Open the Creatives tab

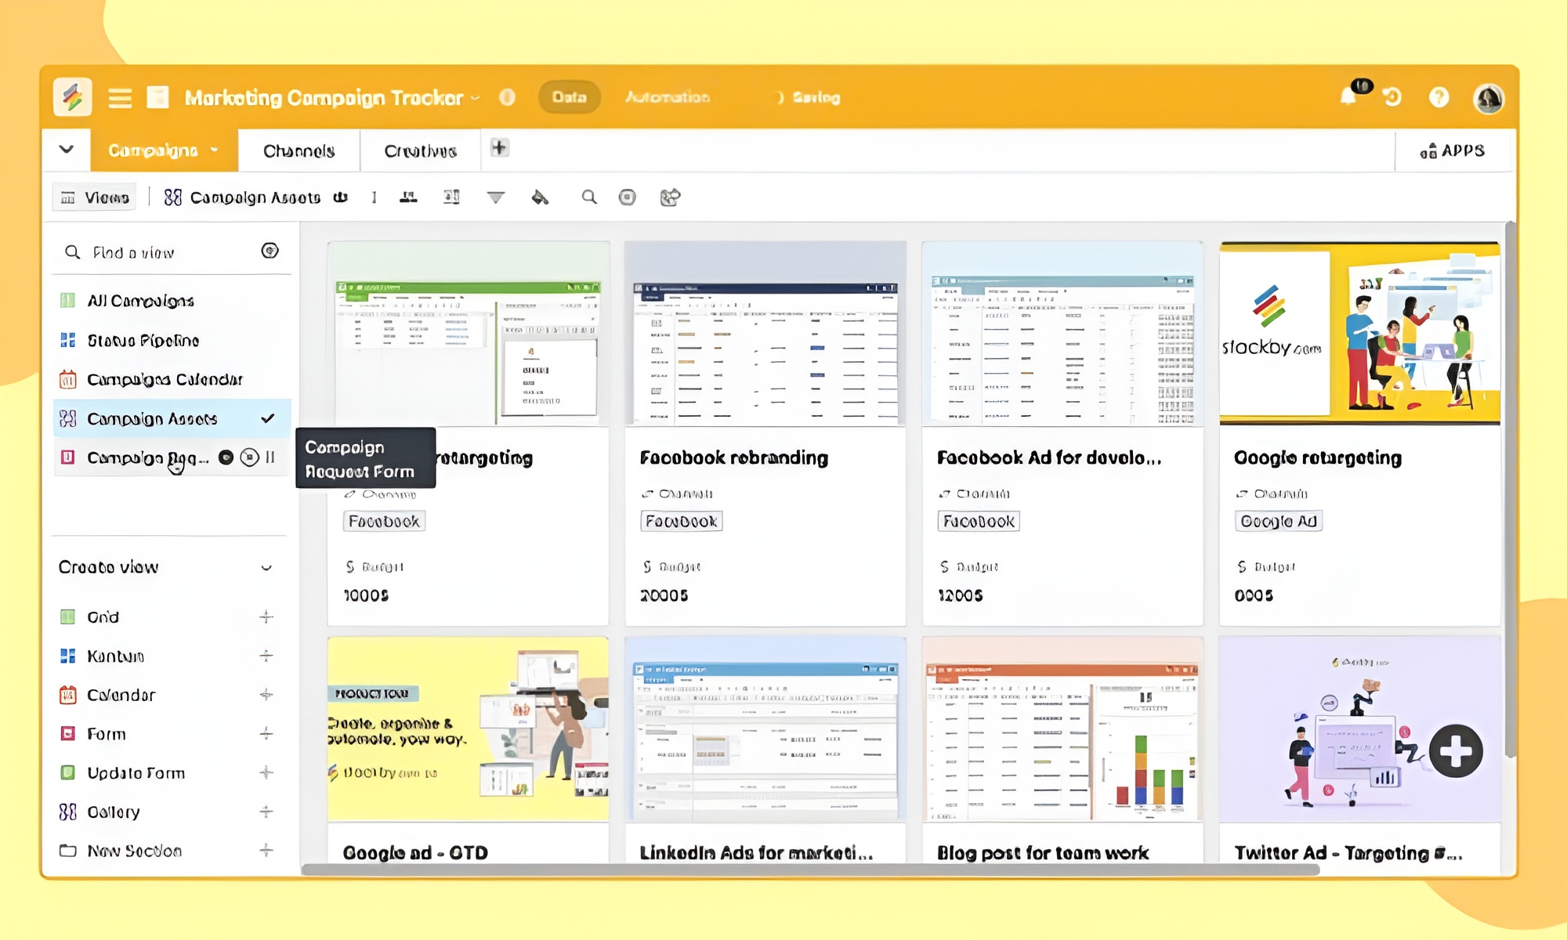point(420,150)
